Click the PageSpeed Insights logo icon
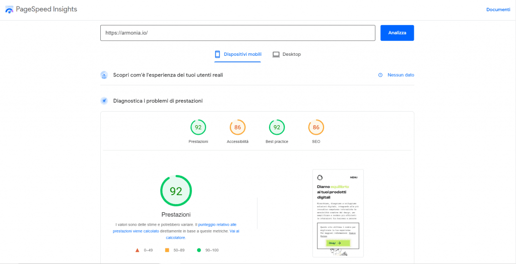The width and height of the screenshot is (516, 264). (10, 10)
